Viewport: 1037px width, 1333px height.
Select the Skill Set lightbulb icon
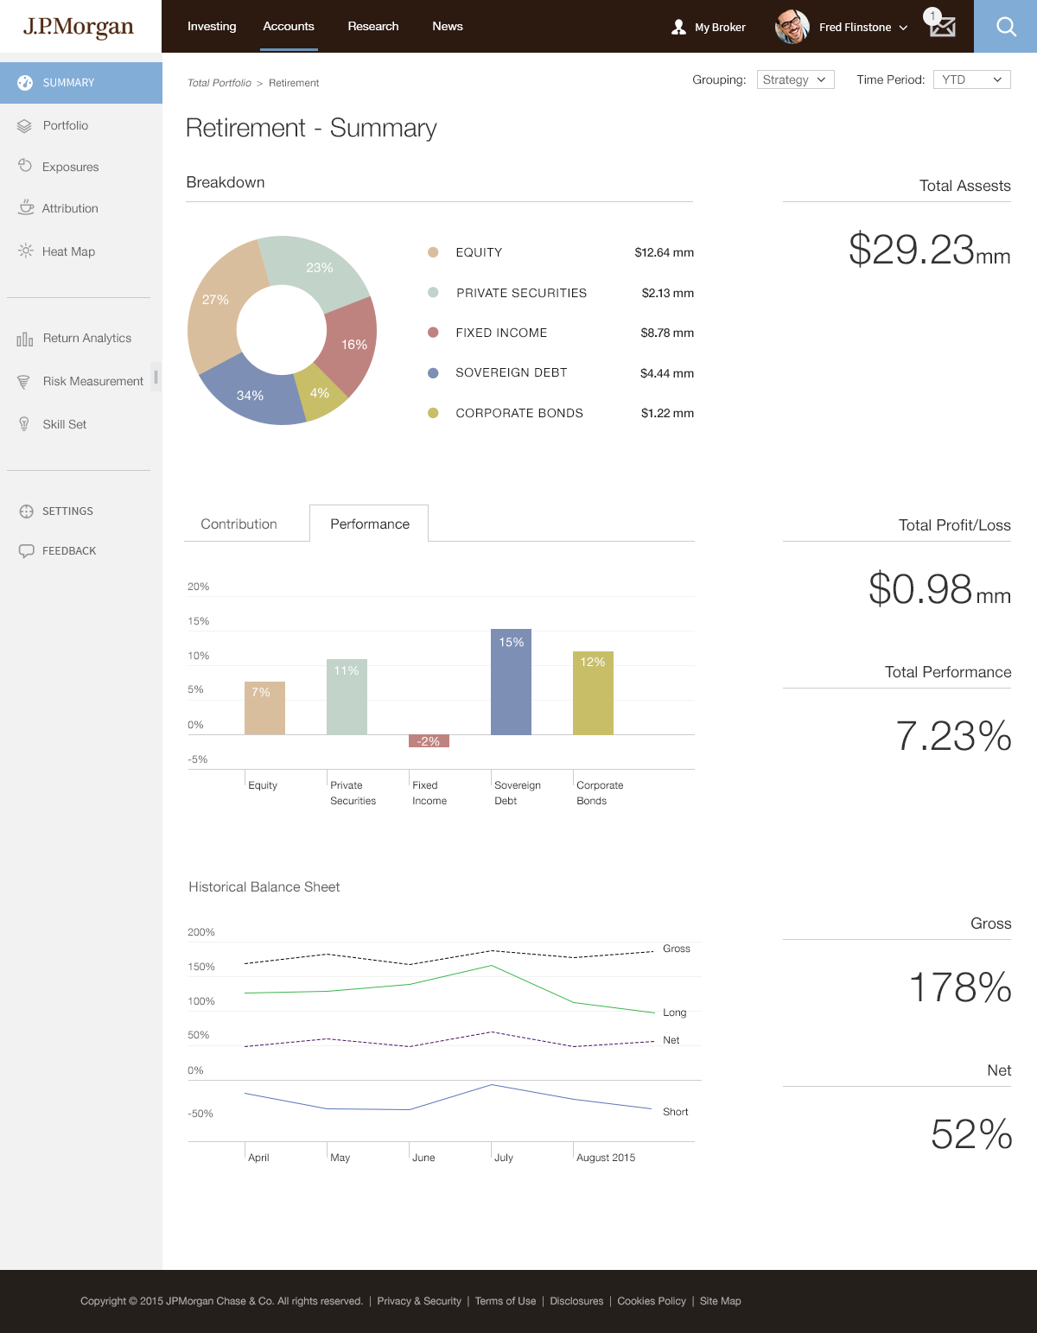pyautogui.click(x=24, y=424)
